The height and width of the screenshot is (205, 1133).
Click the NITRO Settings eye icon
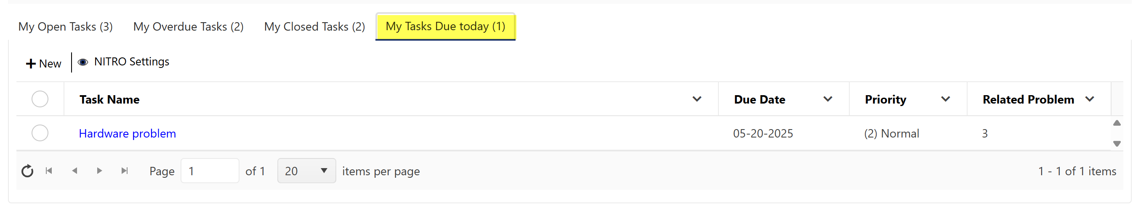point(82,62)
